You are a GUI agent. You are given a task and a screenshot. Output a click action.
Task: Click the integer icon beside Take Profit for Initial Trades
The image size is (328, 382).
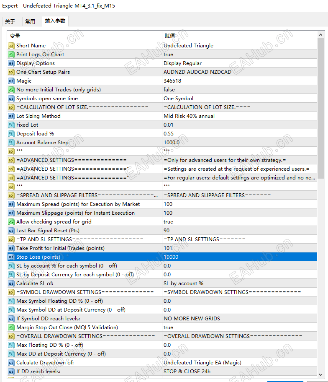(x=11, y=248)
